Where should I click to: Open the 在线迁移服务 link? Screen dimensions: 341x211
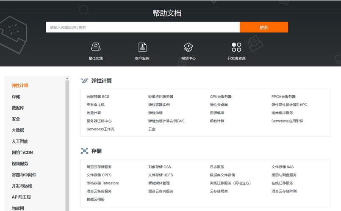click(282, 183)
